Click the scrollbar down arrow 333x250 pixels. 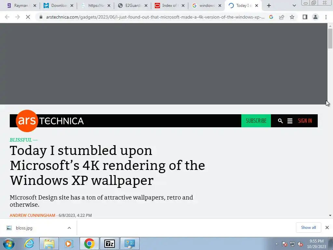click(330, 215)
